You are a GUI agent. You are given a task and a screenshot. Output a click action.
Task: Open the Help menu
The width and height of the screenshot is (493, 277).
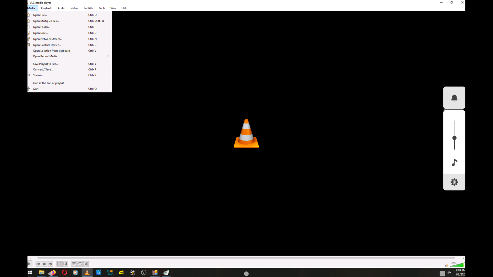[x=124, y=8]
